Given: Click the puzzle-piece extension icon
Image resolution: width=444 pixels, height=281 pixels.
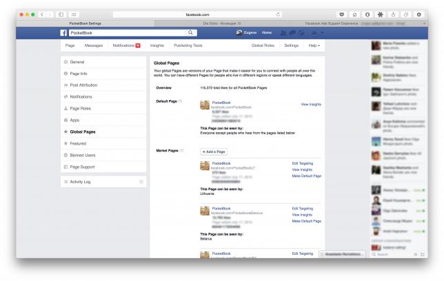Looking at the screenshot, I should click(381, 14).
